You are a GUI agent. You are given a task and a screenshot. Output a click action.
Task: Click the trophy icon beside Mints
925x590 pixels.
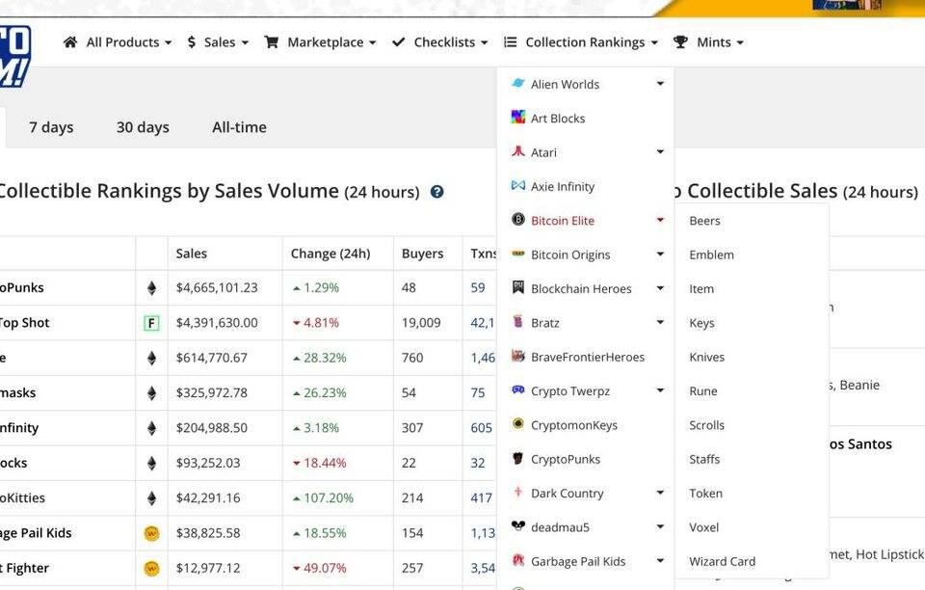(680, 41)
